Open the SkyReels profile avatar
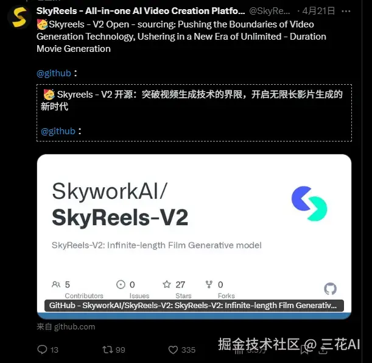Image resolution: width=372 pixels, height=363 pixels. (x=19, y=18)
